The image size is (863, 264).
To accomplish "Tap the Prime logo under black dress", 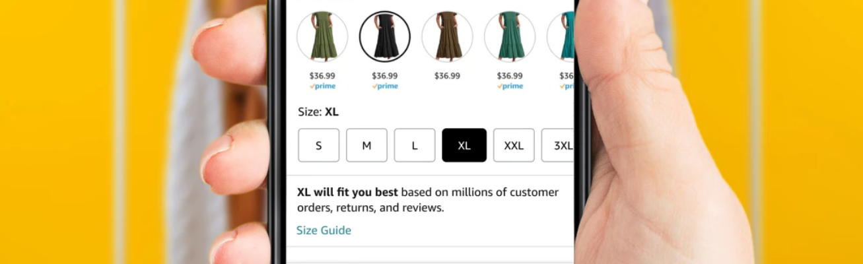I will (x=385, y=86).
